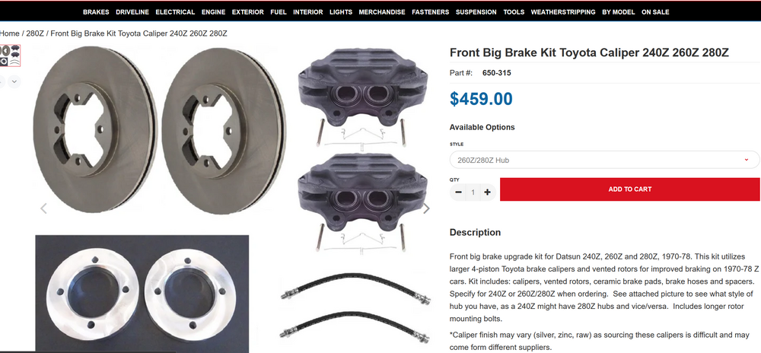Viewport: 761px width, 353px height.
Task: Open the SUSPENSION menu
Action: (476, 12)
